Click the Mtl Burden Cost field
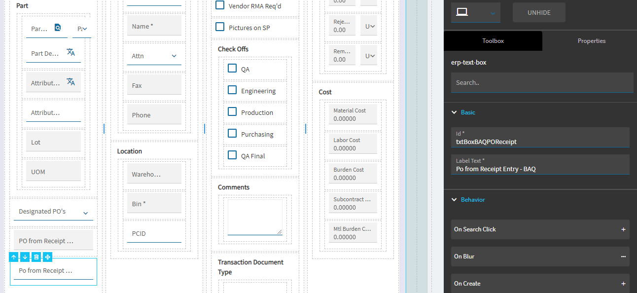This screenshot has width=637, height=293. click(x=353, y=233)
